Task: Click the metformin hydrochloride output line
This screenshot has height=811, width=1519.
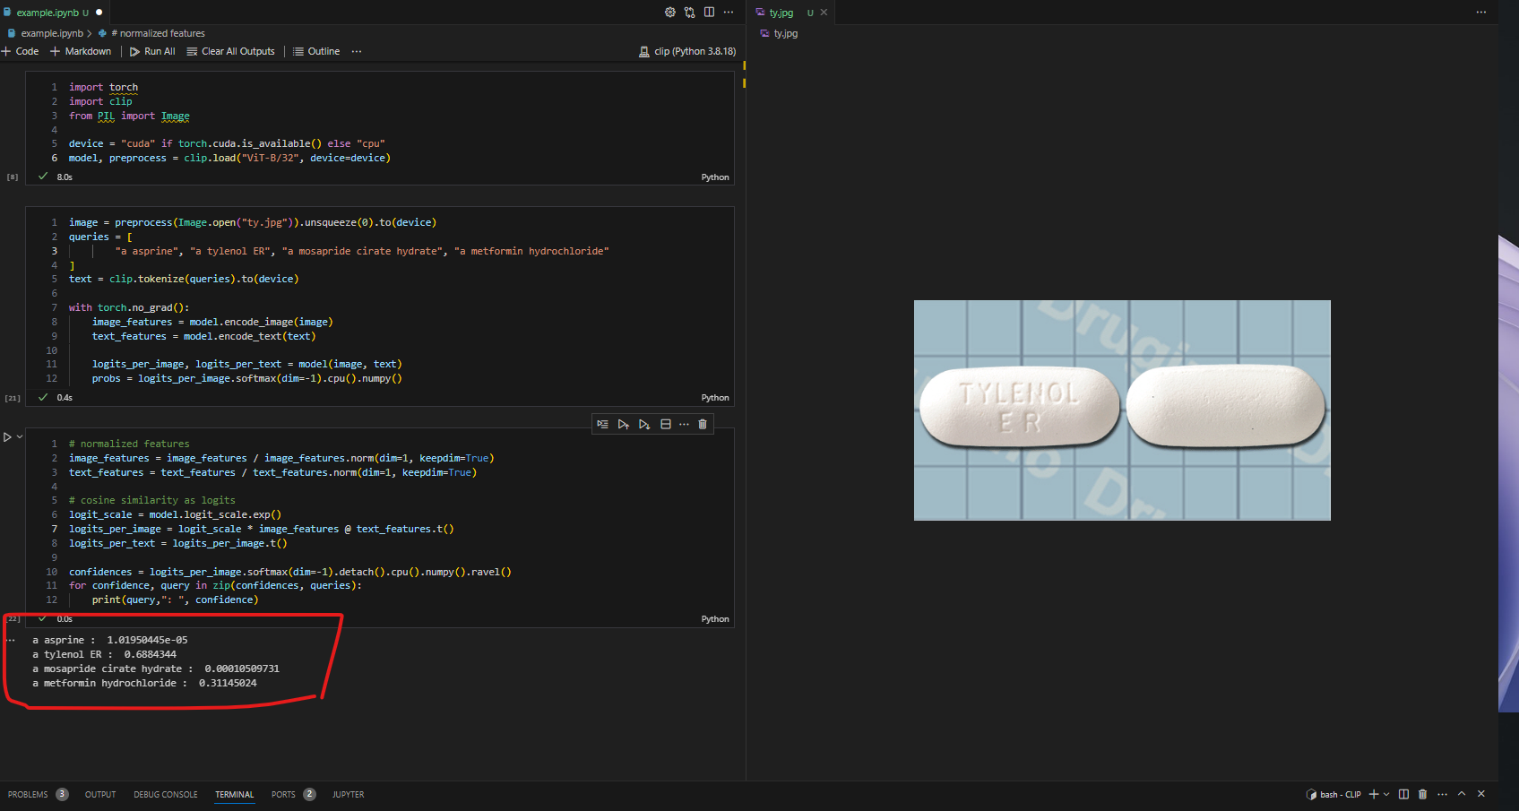Action: pyautogui.click(x=144, y=683)
